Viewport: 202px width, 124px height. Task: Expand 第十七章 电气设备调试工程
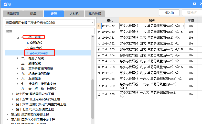point(13,109)
